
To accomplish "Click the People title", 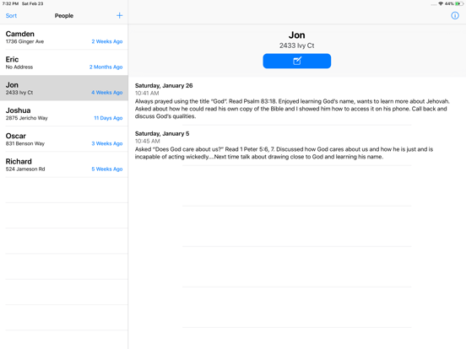I will click(64, 16).
